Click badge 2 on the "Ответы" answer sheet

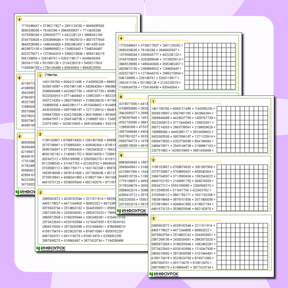[40, 134]
